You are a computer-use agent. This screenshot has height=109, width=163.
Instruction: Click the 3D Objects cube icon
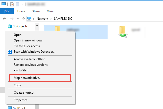[x=10, y=26]
